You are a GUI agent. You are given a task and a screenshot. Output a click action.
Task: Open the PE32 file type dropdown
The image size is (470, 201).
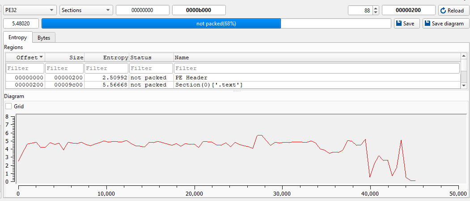tap(30, 10)
